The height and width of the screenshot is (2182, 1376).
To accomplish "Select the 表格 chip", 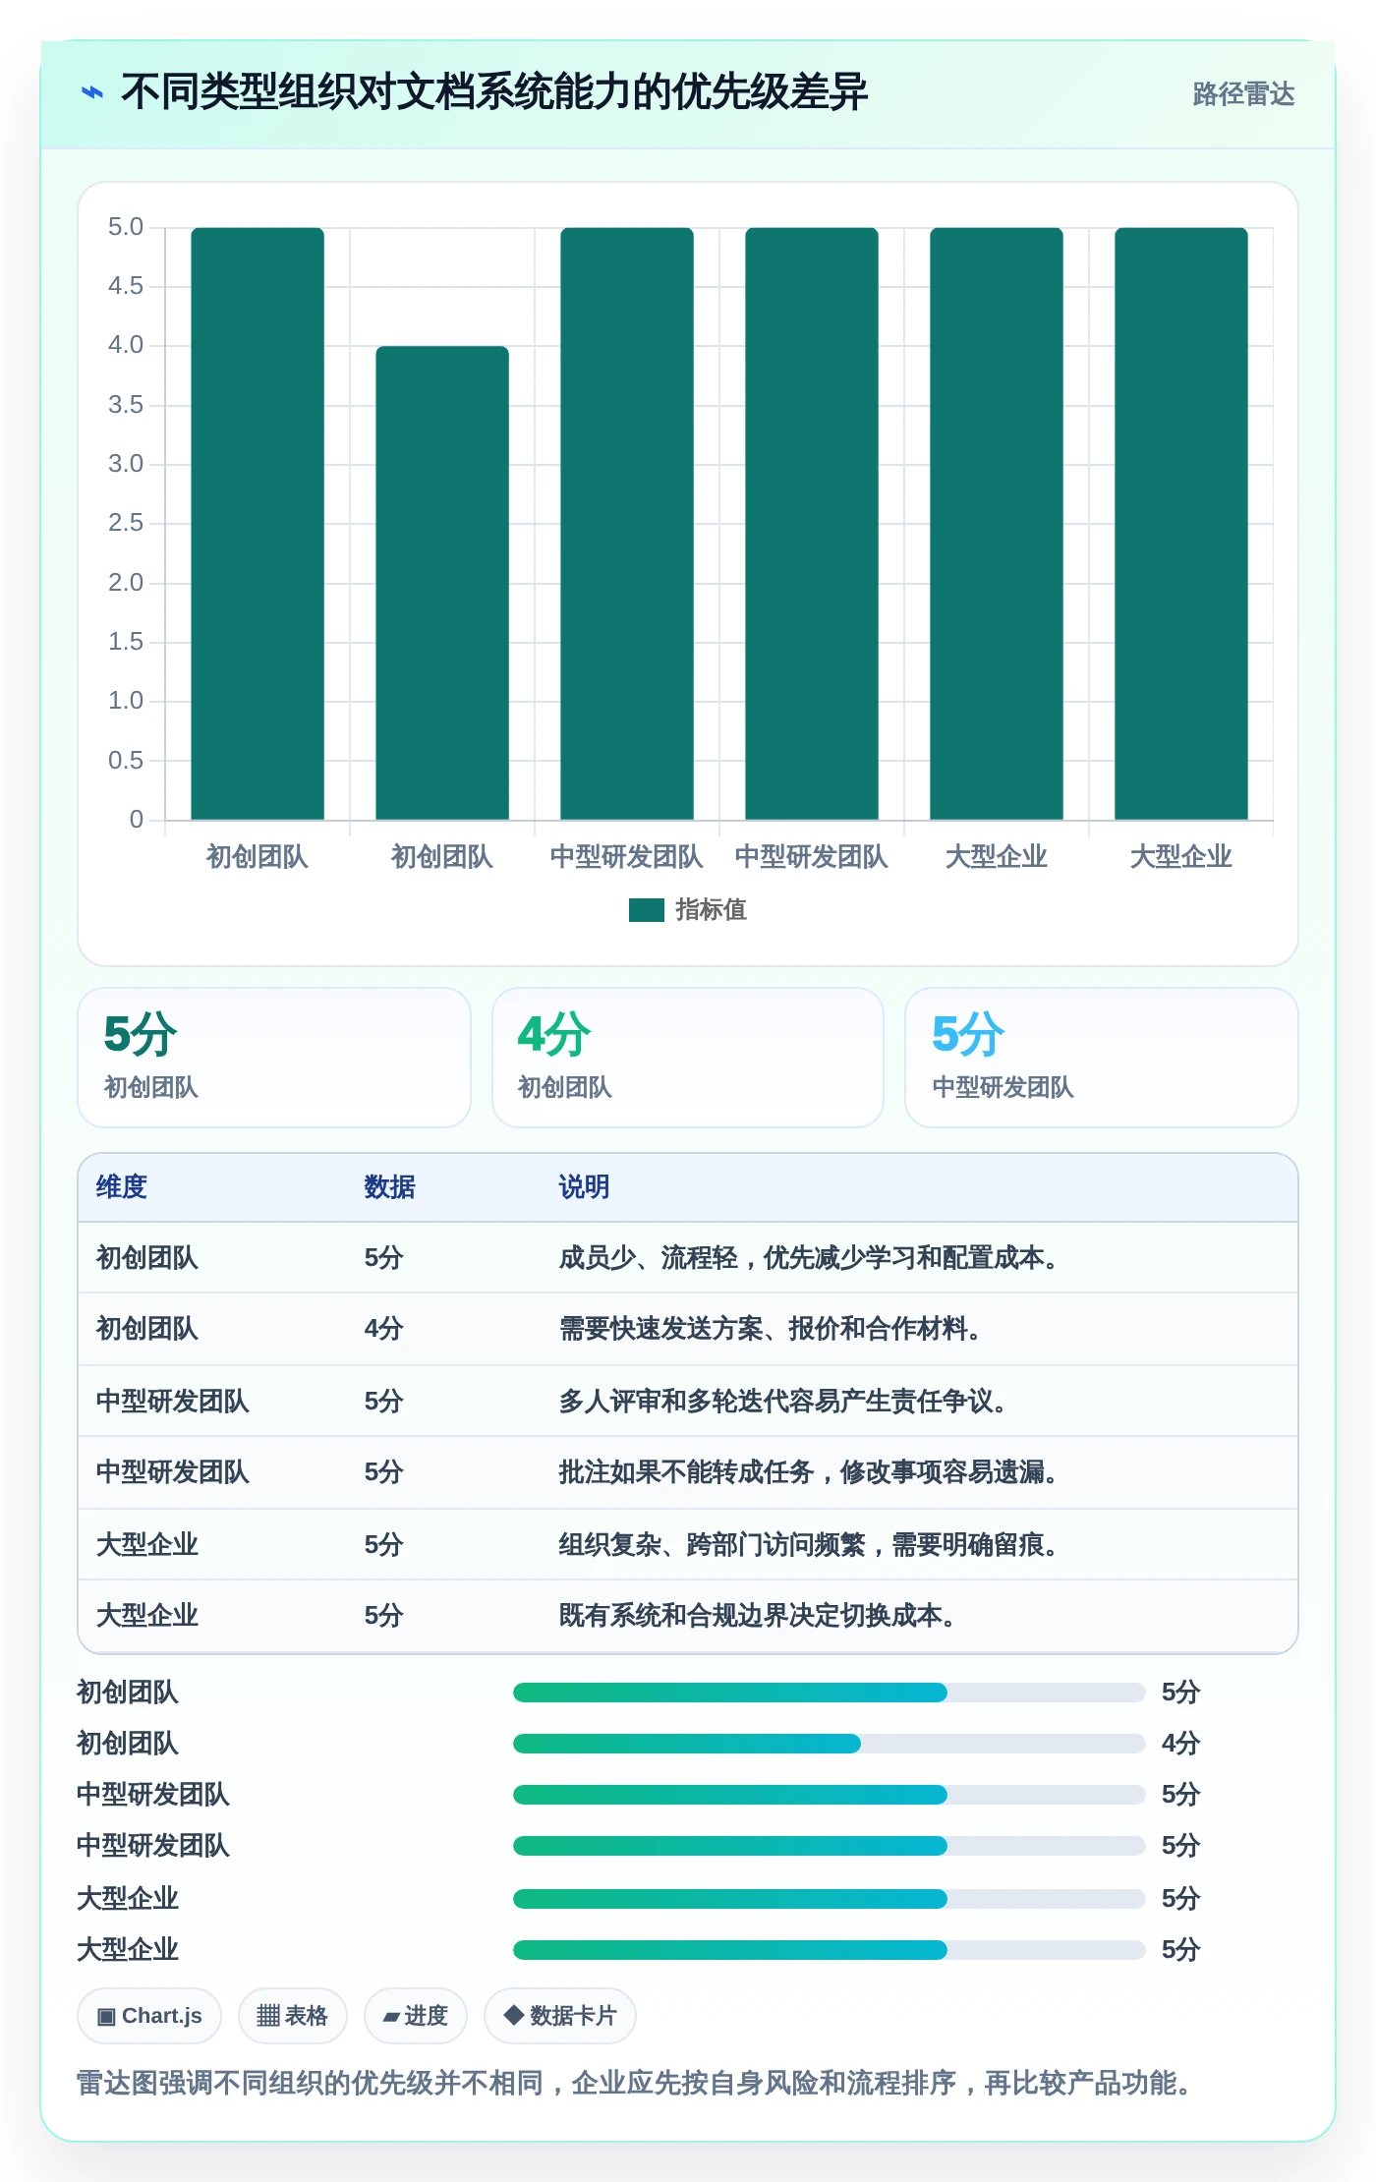I will [292, 2016].
